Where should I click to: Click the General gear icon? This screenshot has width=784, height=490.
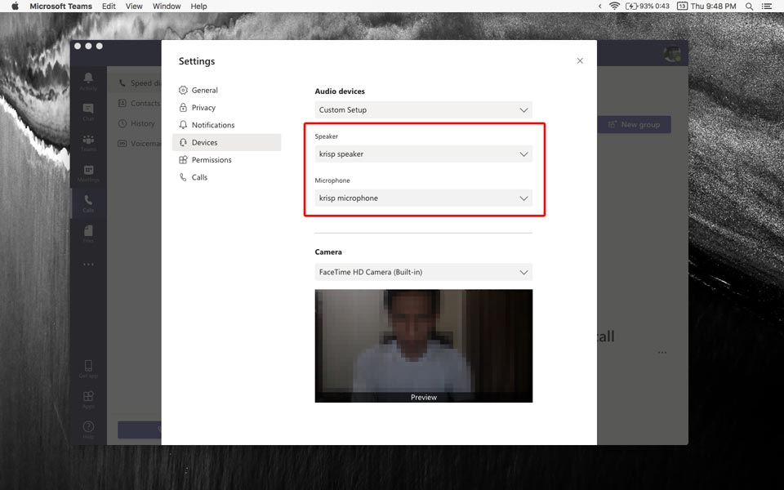click(x=183, y=90)
